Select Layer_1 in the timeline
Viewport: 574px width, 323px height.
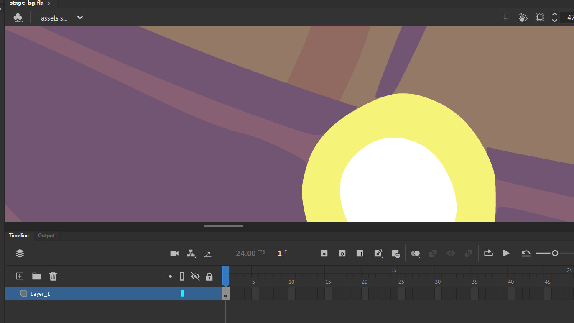point(41,293)
